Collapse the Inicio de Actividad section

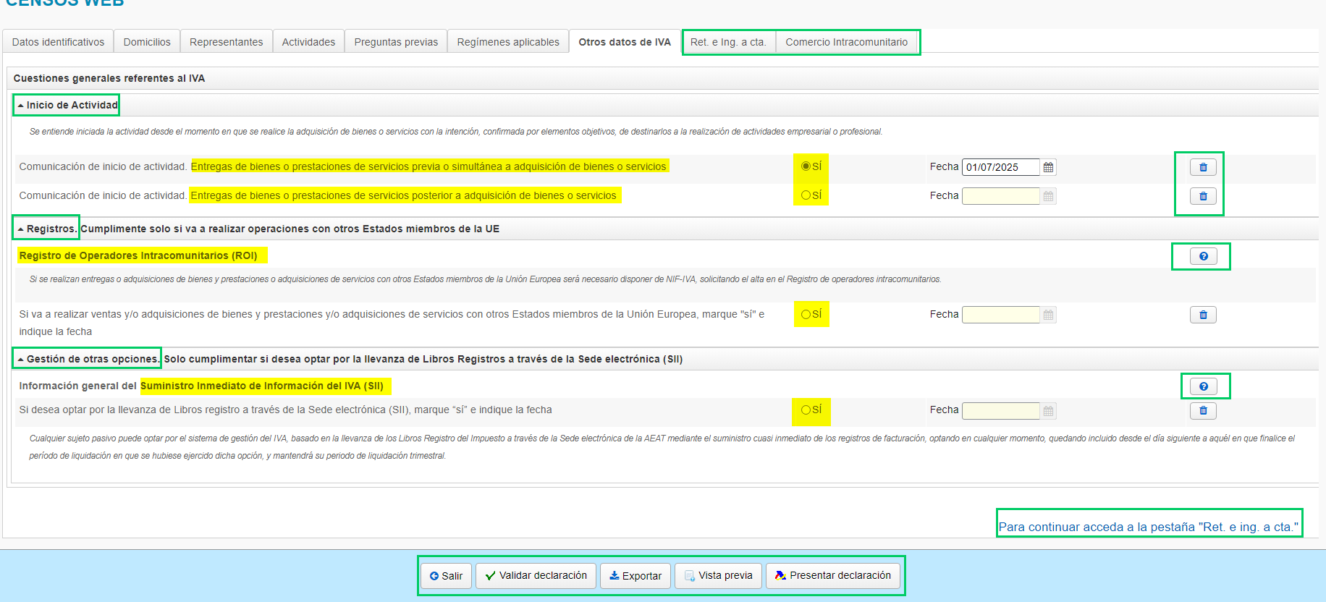coord(67,106)
